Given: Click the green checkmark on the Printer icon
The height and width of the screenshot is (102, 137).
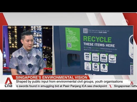Looking at the screenshot, I should [90, 53].
